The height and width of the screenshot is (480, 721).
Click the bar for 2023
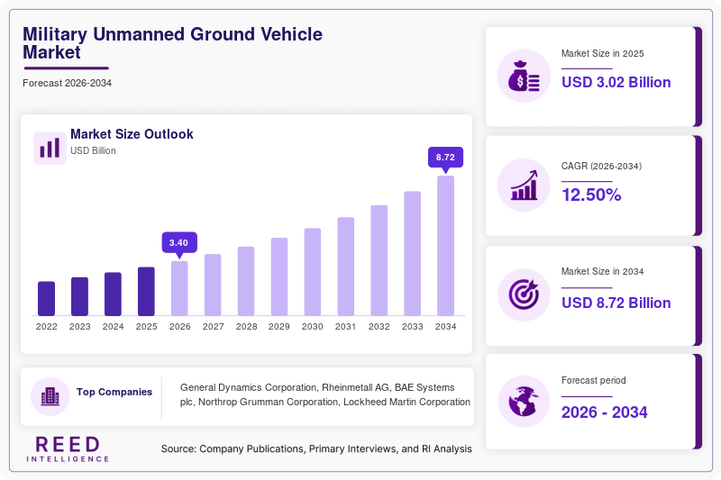pyautogui.click(x=79, y=296)
